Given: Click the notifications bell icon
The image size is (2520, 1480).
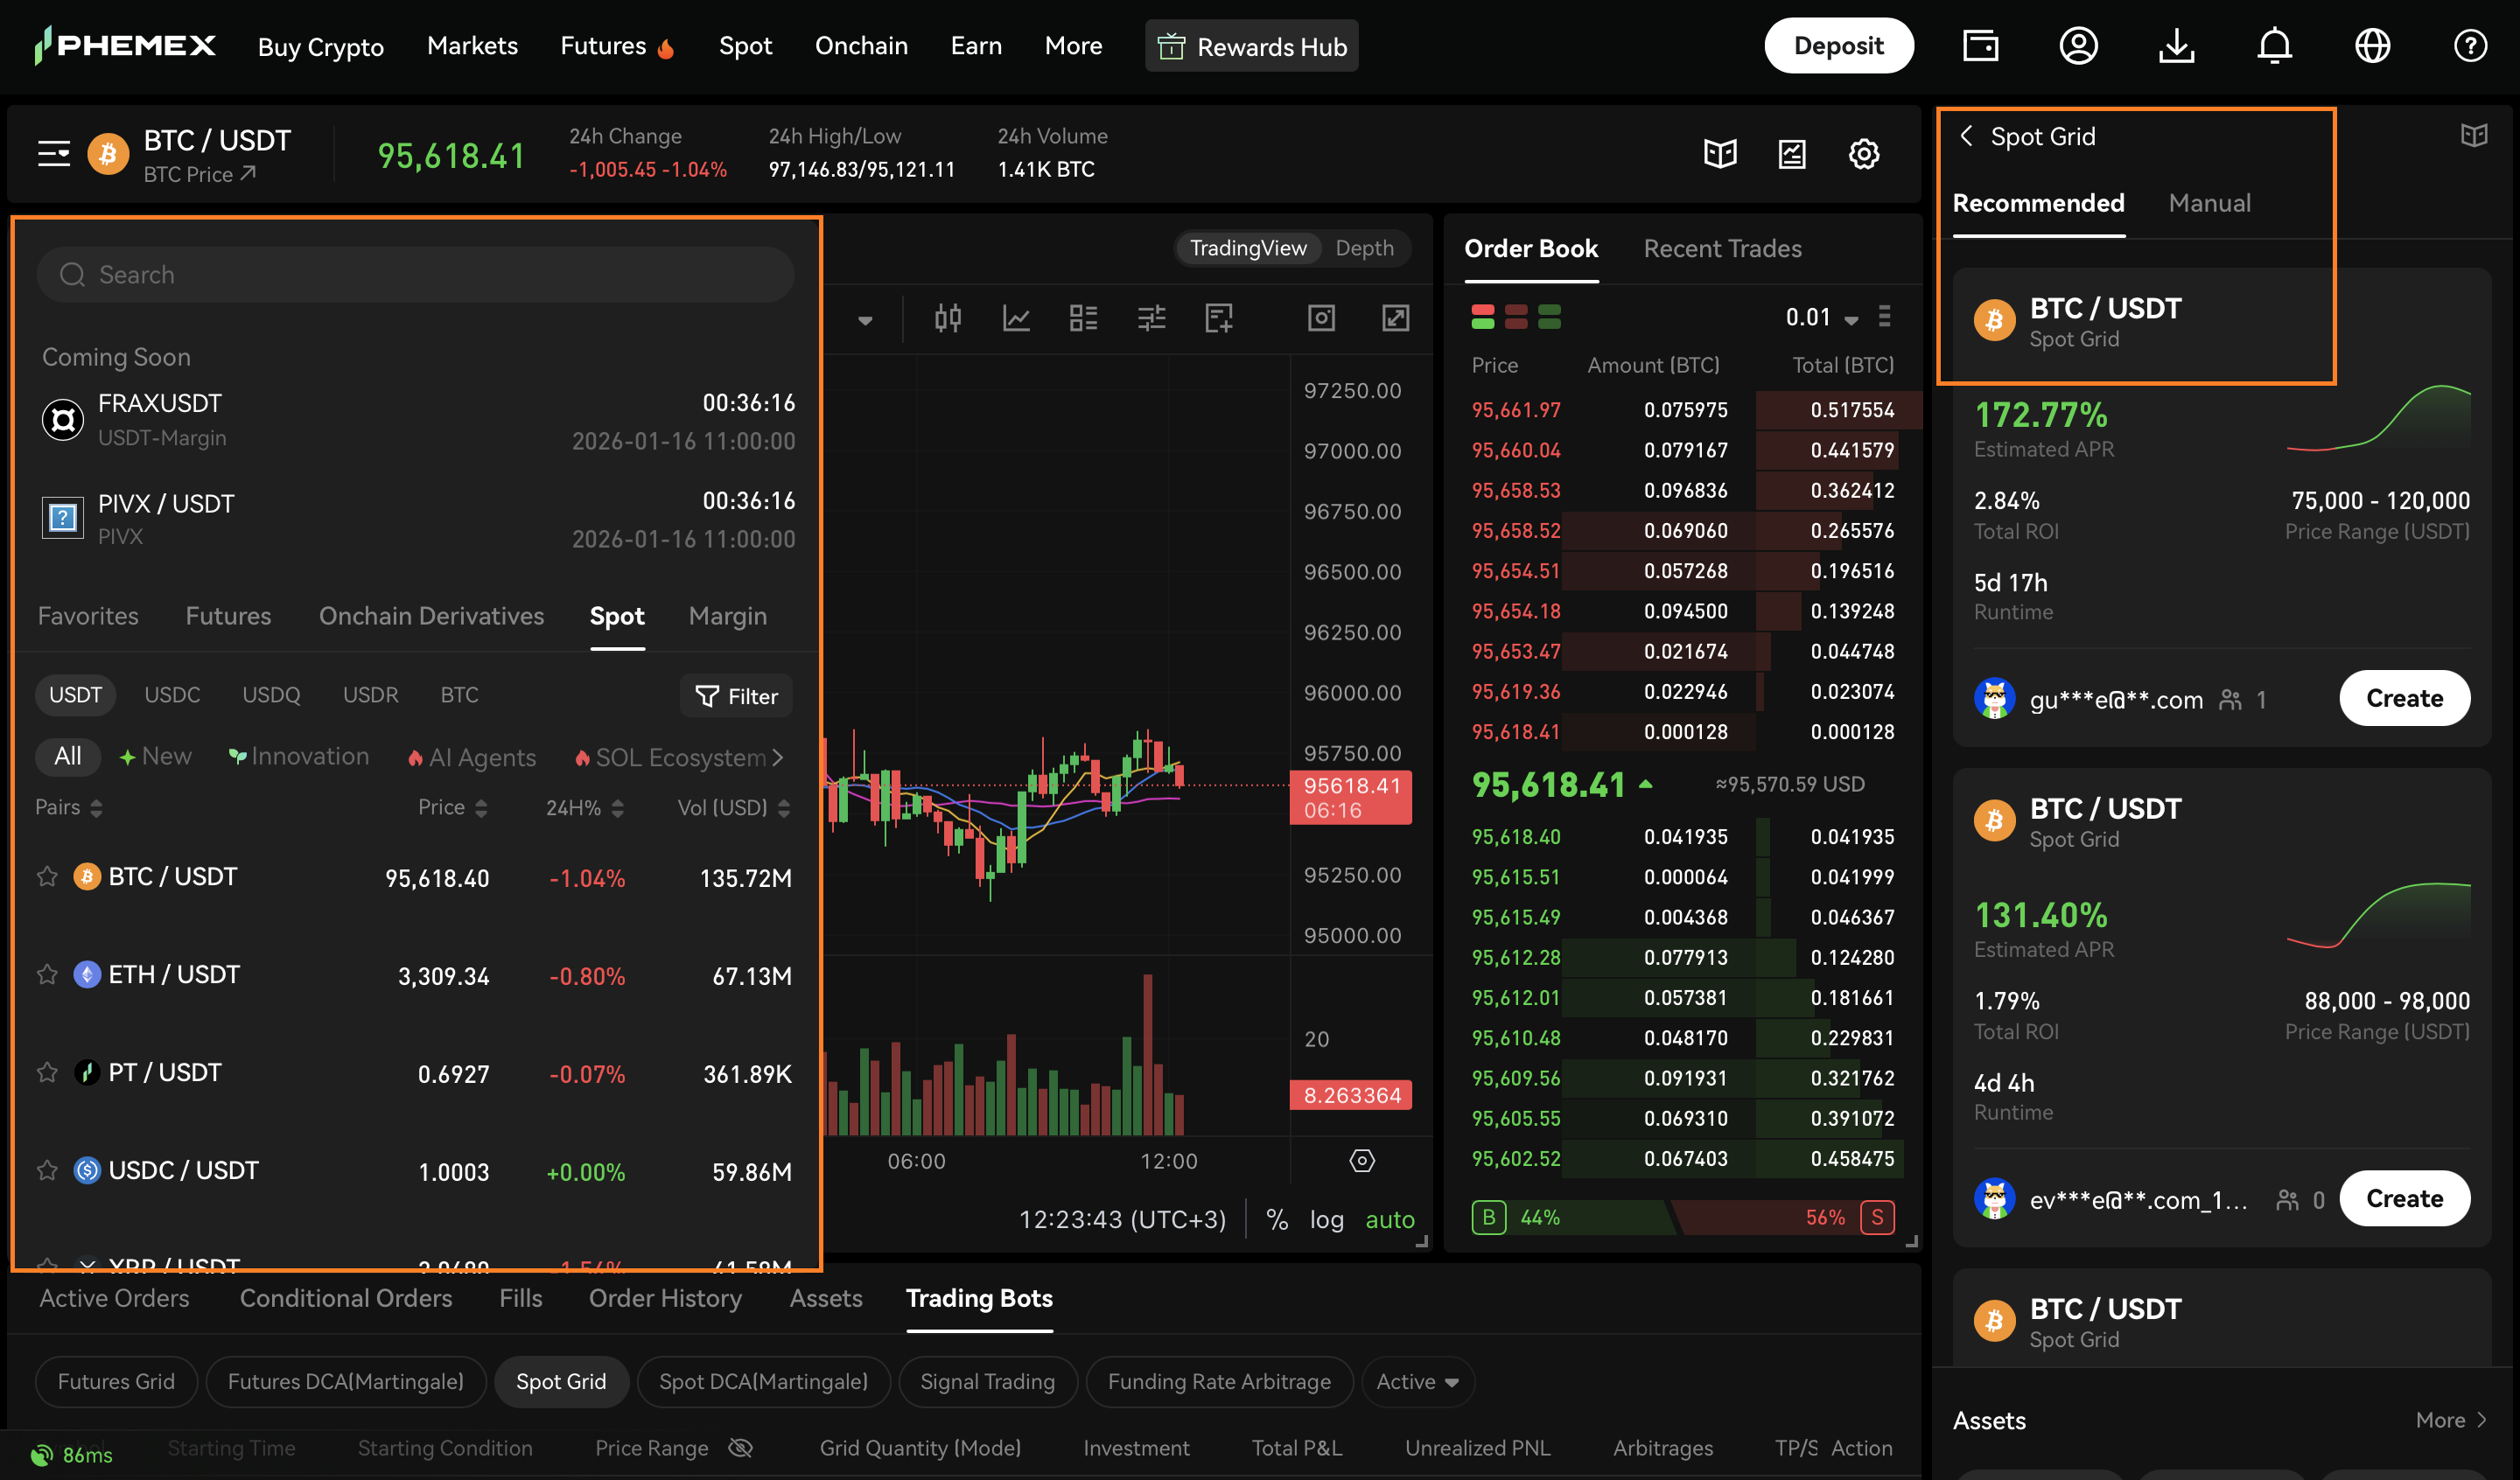Looking at the screenshot, I should 2274,46.
